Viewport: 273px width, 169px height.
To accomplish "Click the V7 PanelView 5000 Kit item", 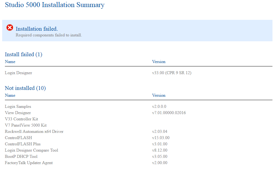I will [26, 125].
